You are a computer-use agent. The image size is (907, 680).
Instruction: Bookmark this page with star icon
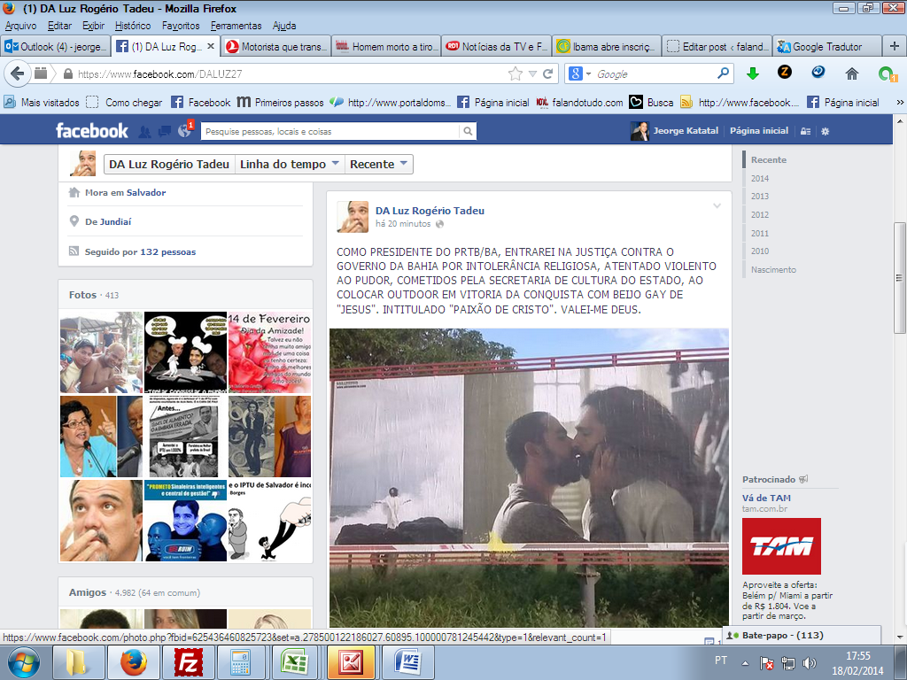tap(515, 73)
